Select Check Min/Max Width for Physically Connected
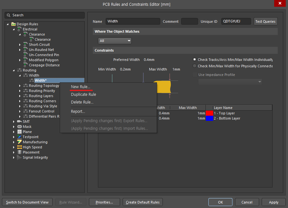Screen dimensions: 288x208 195,66
